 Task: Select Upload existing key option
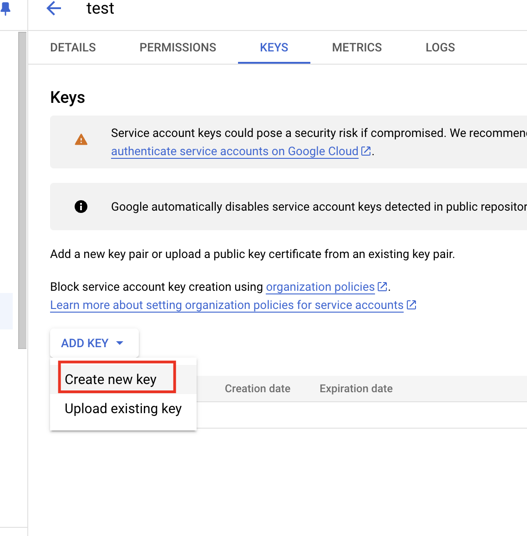pyautogui.click(x=123, y=408)
